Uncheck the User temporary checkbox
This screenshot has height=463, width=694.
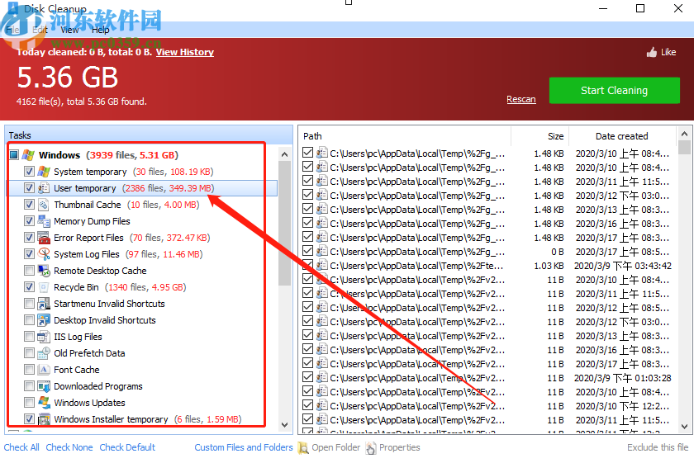[x=29, y=188]
